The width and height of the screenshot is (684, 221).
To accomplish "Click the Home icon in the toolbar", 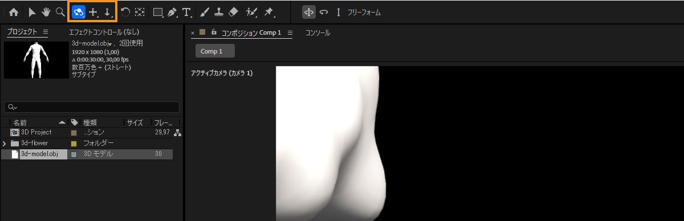I will (13, 12).
